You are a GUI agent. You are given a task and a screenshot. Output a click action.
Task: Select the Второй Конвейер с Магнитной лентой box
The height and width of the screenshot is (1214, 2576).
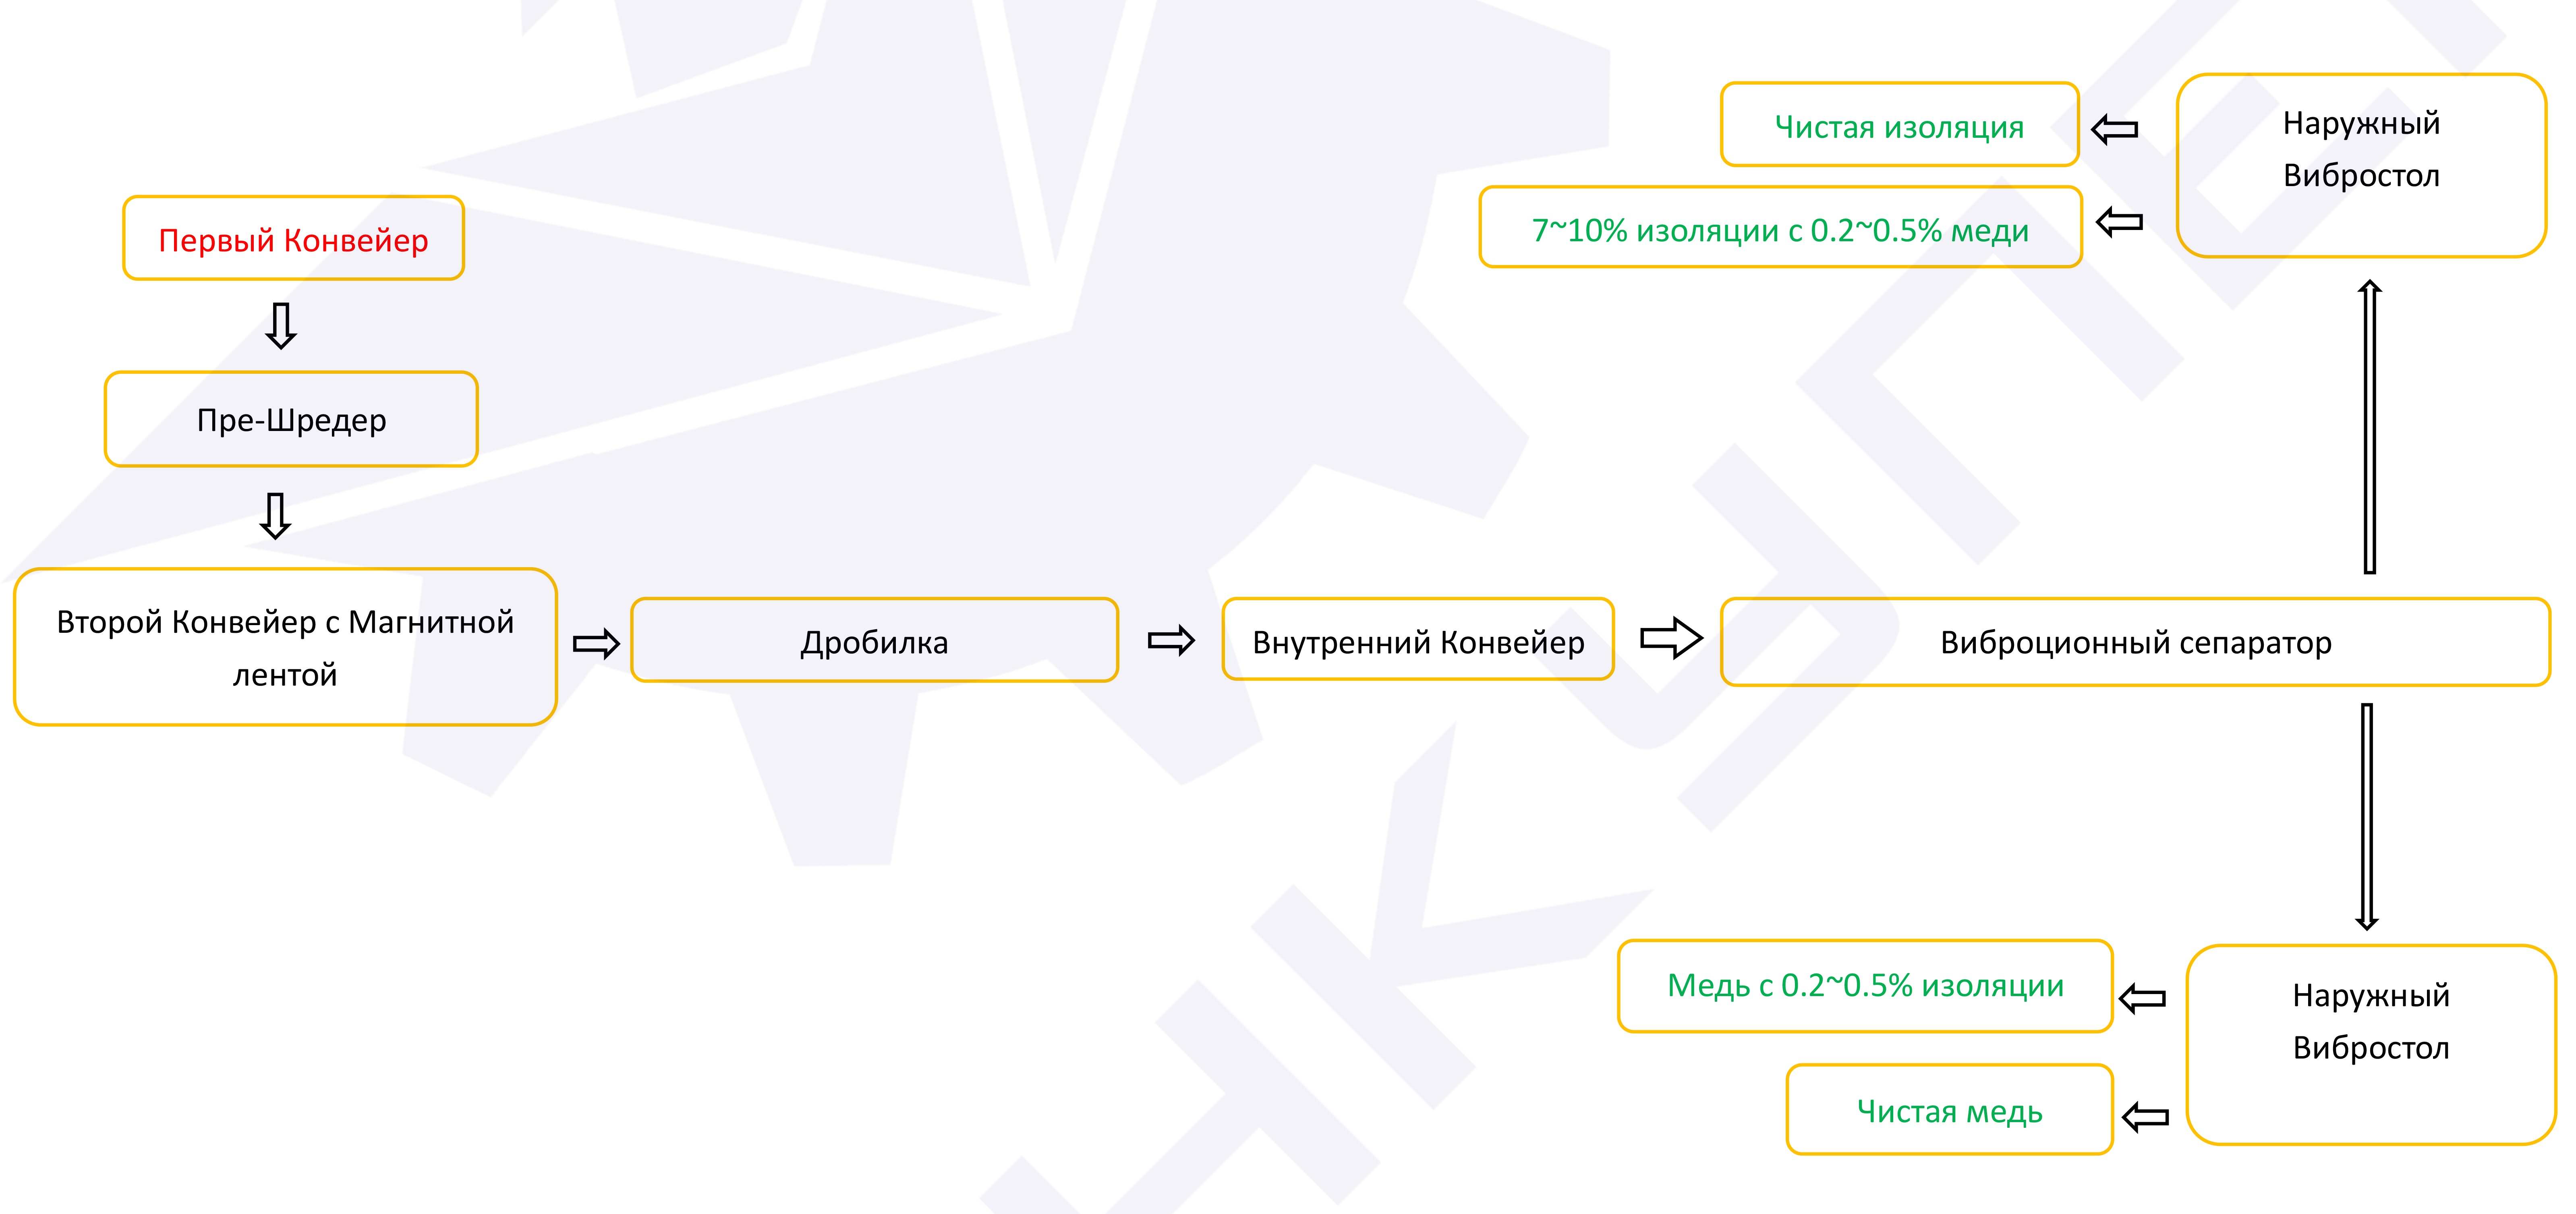(x=285, y=647)
